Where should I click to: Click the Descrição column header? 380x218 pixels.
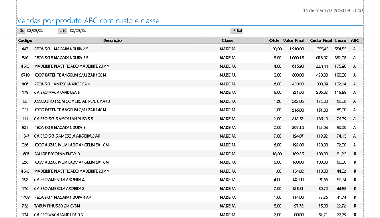click(112, 41)
